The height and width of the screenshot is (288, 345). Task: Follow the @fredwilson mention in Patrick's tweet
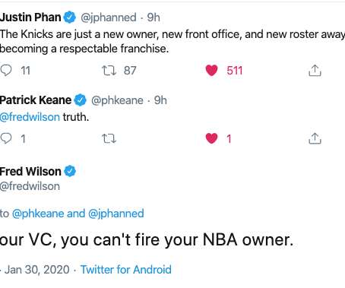tap(30, 117)
